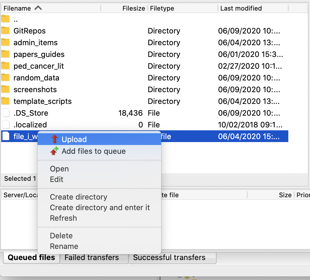
Task: Click the red Upload arrow icon
Action: pyautogui.click(x=54, y=139)
